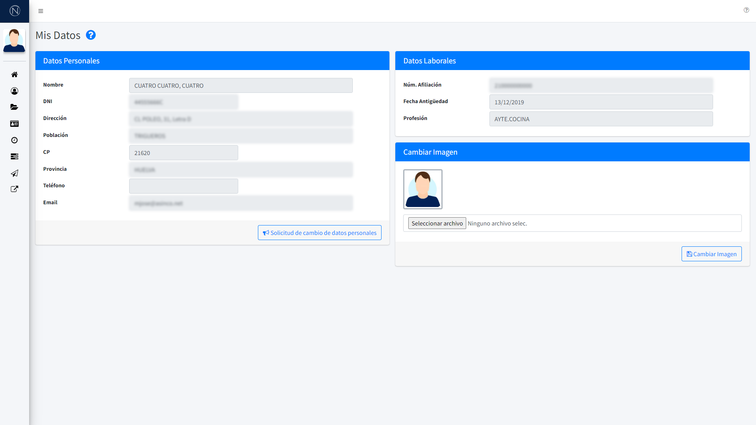Select the ID card sidebar icon
The image size is (756, 425).
pos(15,124)
